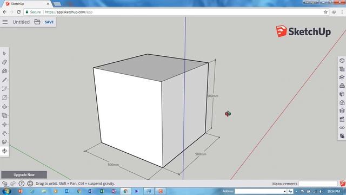Pick the Eraser tool
The height and width of the screenshot is (195, 346).
click(x=4, y=62)
